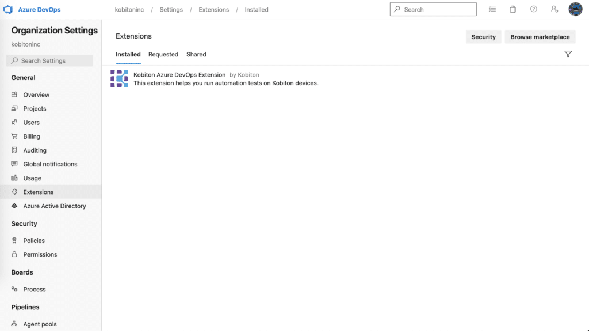This screenshot has height=331, width=589.
Task: Open Global notifications in sidebar
Action: click(51, 164)
